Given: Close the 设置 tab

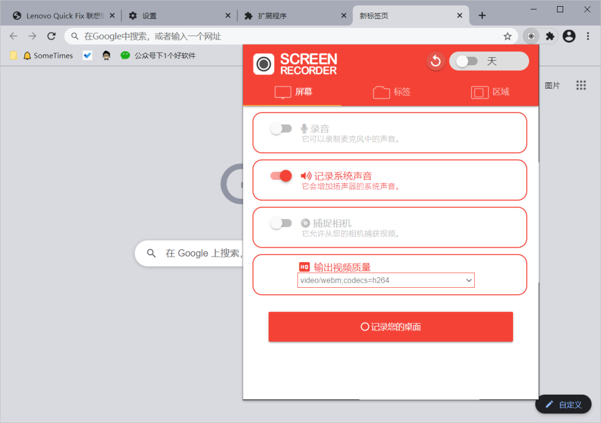Looking at the screenshot, I should click(x=228, y=16).
